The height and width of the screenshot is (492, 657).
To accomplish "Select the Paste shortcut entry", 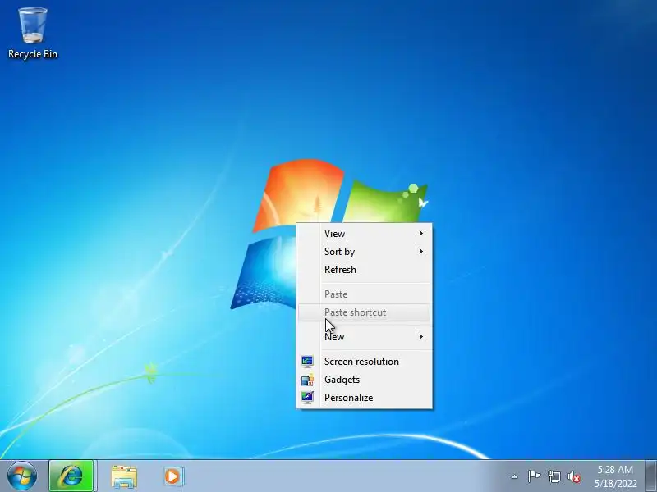I will pyautogui.click(x=364, y=312).
